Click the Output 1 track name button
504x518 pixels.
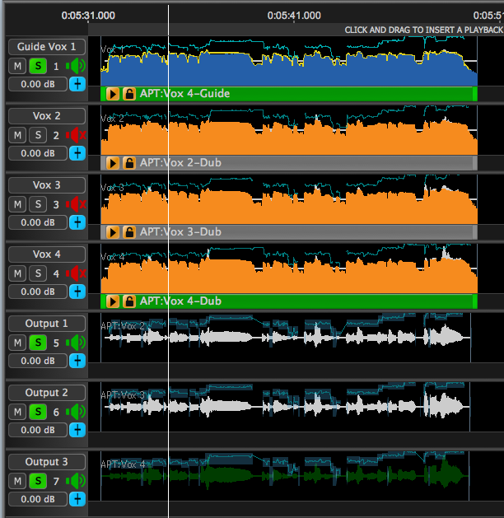coord(46,324)
